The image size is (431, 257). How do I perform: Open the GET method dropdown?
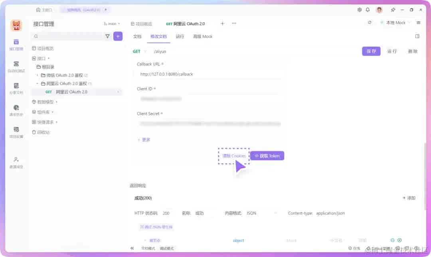point(139,51)
